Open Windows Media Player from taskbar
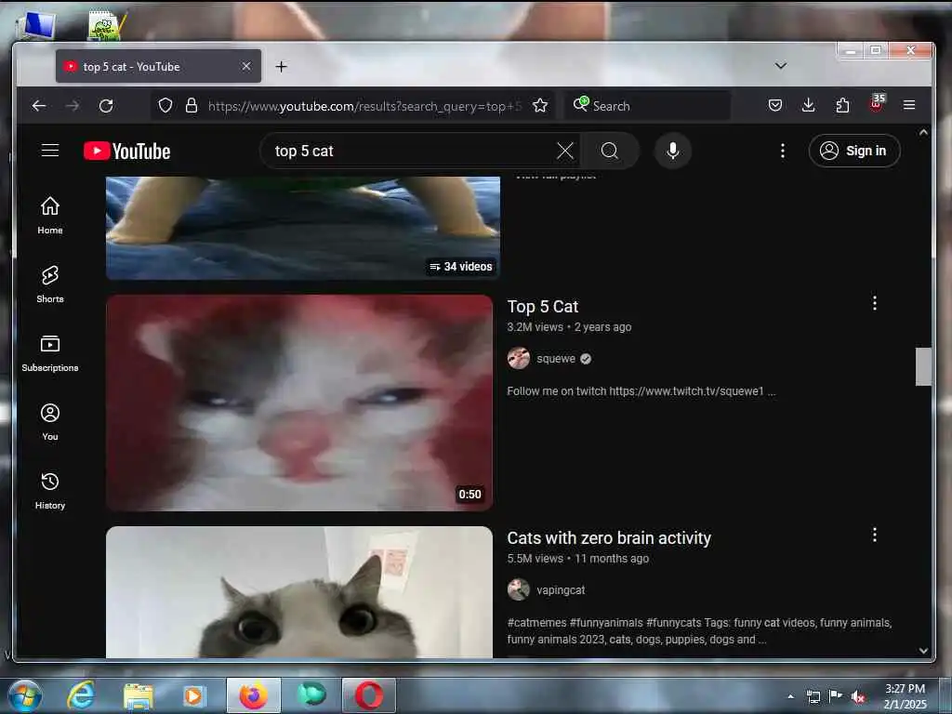 194,695
